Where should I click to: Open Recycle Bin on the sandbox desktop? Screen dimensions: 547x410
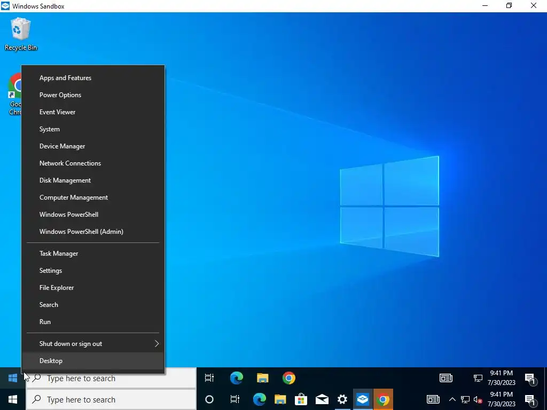tap(21, 34)
